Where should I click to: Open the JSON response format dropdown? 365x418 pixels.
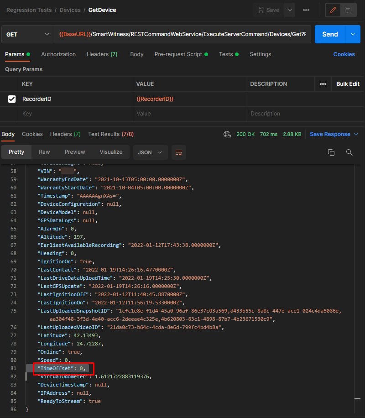coord(150,152)
